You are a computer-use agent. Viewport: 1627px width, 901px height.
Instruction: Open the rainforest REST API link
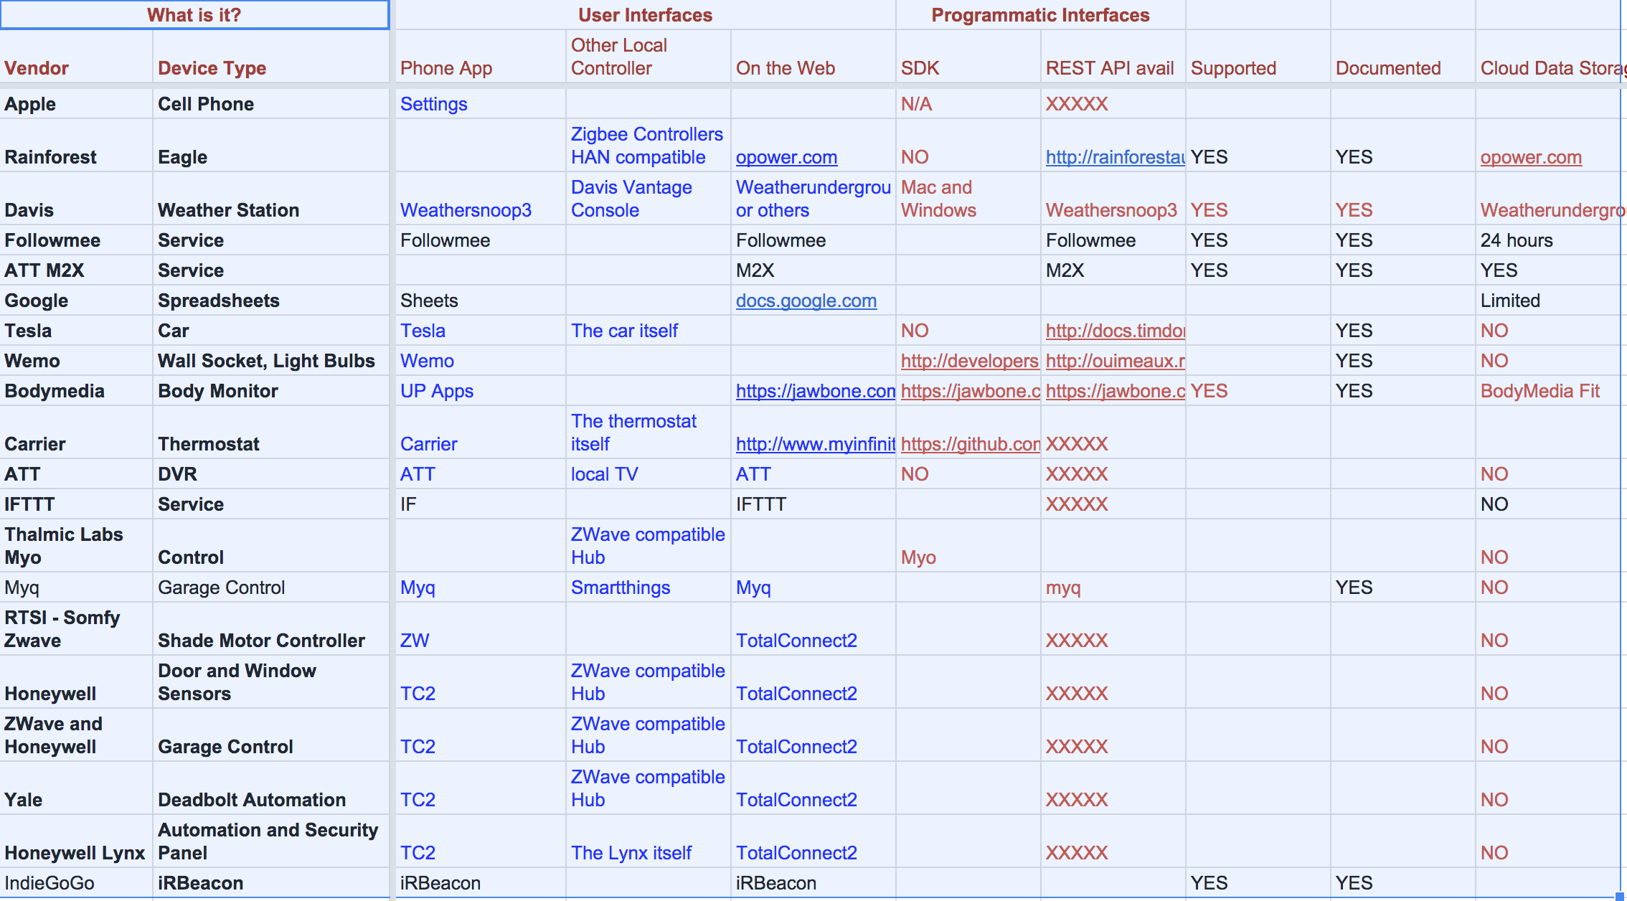[x=1114, y=157]
